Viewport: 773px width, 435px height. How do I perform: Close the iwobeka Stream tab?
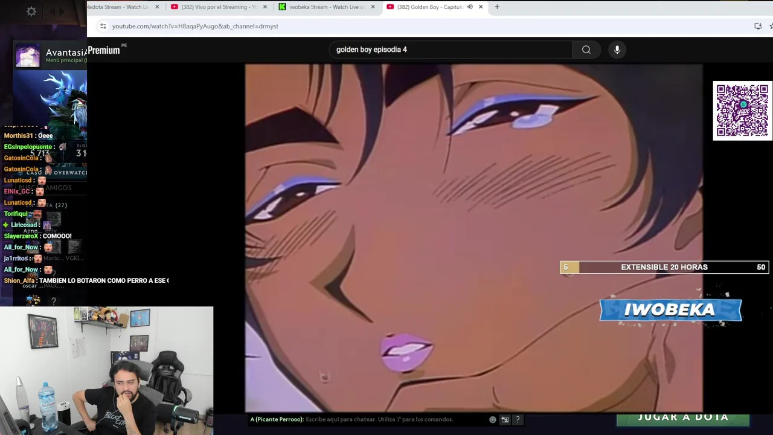click(x=373, y=7)
